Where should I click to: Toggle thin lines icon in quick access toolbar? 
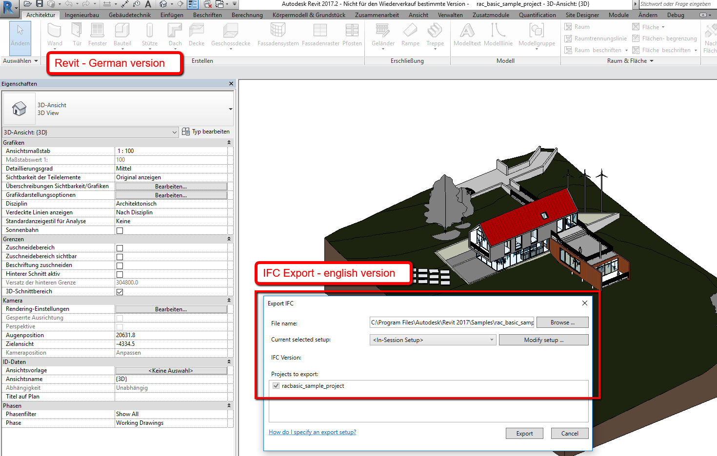tap(193, 4)
